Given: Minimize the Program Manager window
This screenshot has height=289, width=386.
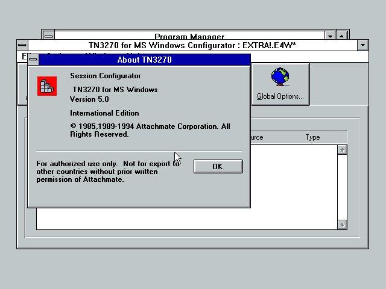Looking at the screenshot, I should coord(330,36).
